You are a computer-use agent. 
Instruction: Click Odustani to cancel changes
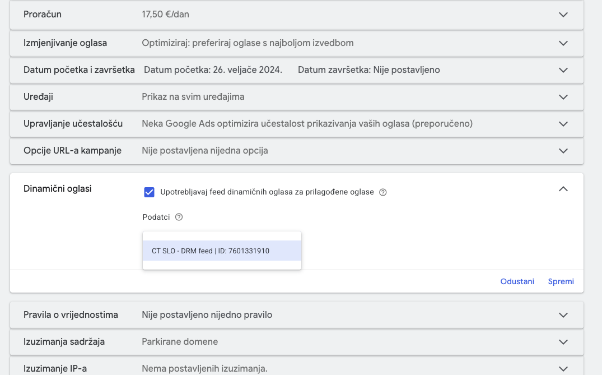point(517,281)
